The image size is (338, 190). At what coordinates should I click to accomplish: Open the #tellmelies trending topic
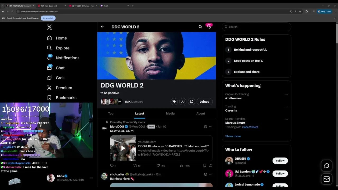[x=233, y=98]
